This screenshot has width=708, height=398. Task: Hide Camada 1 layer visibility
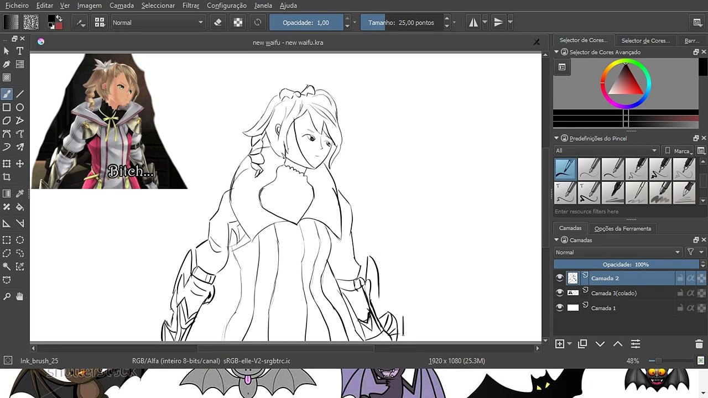(x=560, y=308)
